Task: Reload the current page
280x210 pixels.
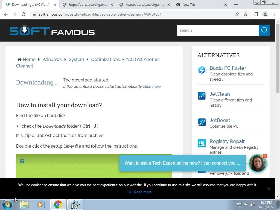Action: [24, 14]
